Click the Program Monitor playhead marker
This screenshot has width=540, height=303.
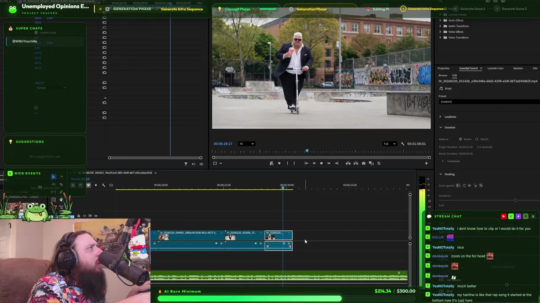pos(307,151)
